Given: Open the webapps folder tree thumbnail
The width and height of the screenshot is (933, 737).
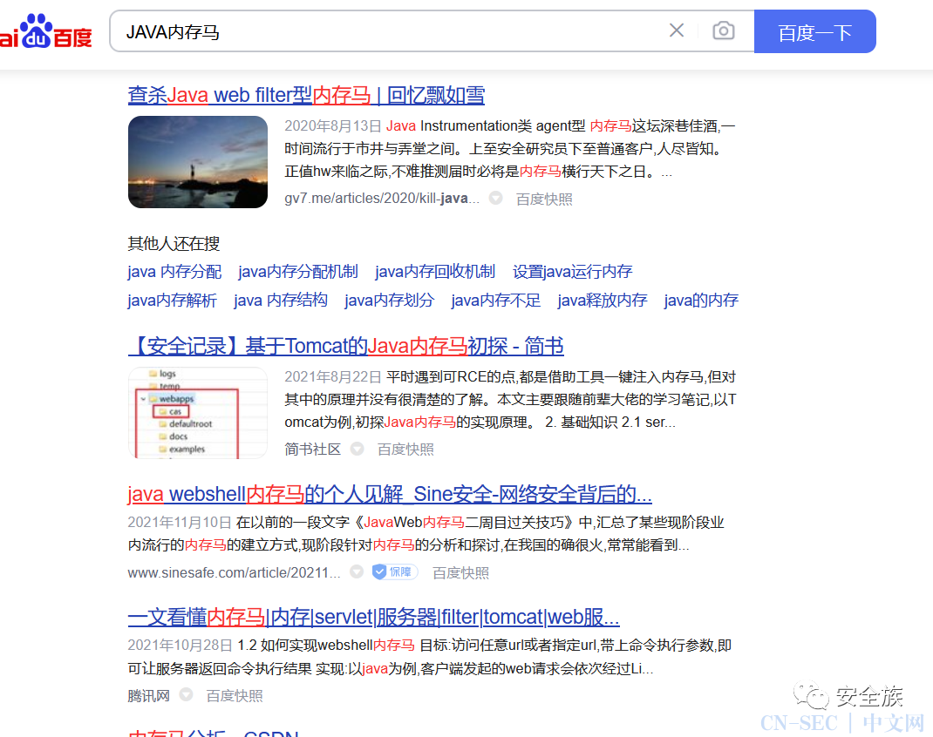Looking at the screenshot, I should (x=198, y=412).
